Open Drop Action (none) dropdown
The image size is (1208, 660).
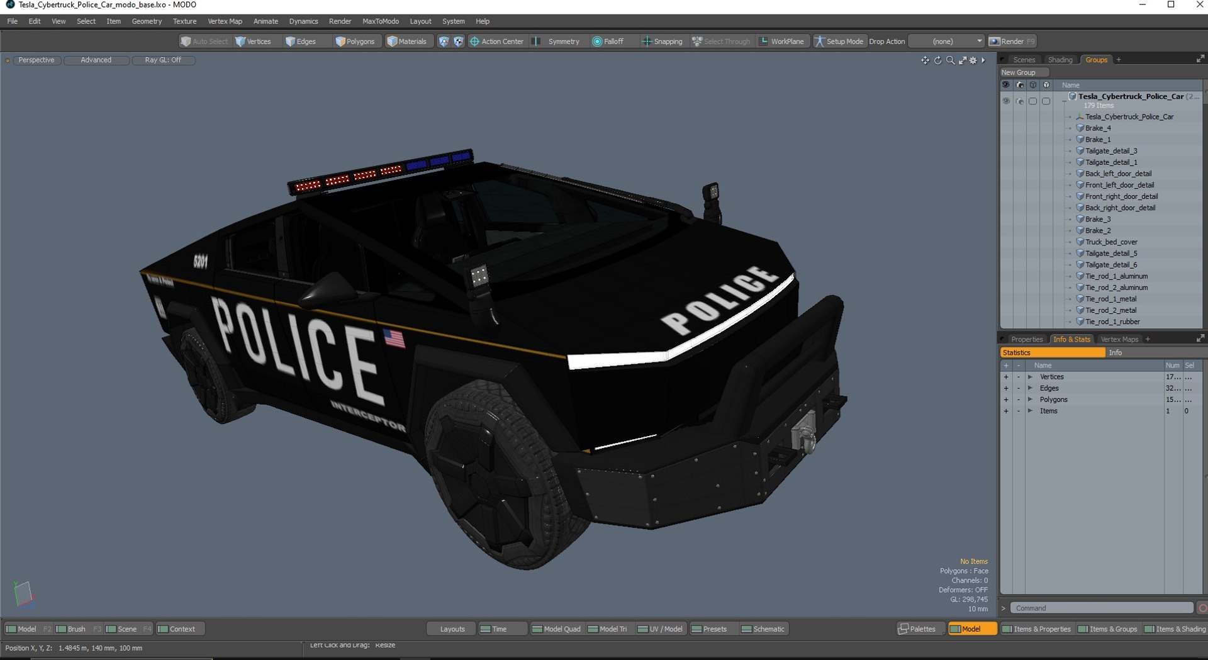tap(946, 42)
